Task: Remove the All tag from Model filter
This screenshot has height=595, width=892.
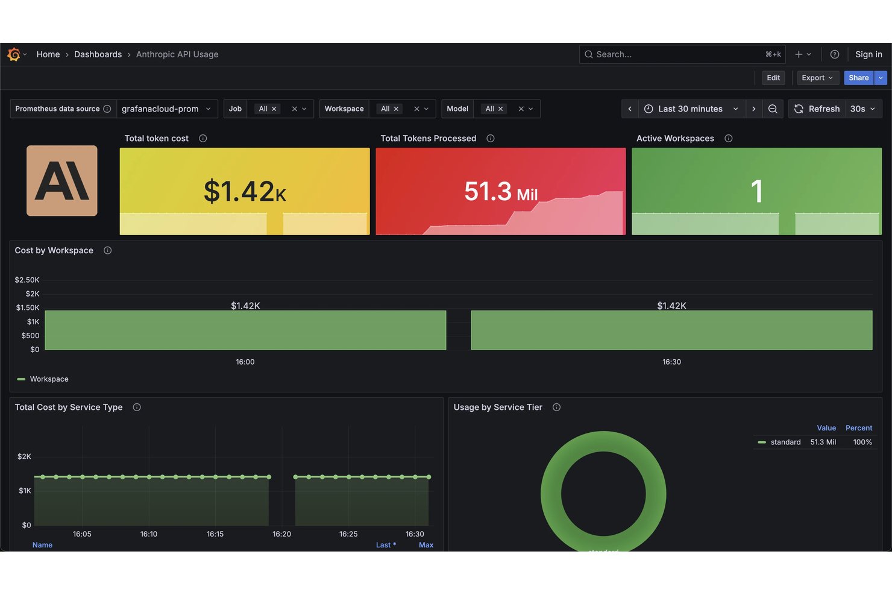Action: pos(501,109)
